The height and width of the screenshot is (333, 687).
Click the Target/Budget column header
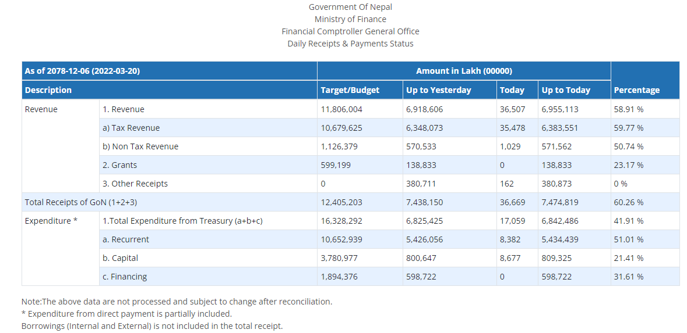coord(350,90)
